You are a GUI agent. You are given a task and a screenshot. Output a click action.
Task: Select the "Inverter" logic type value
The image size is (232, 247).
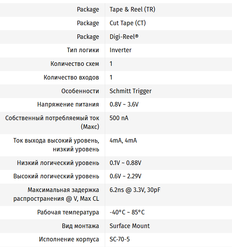(x=121, y=50)
